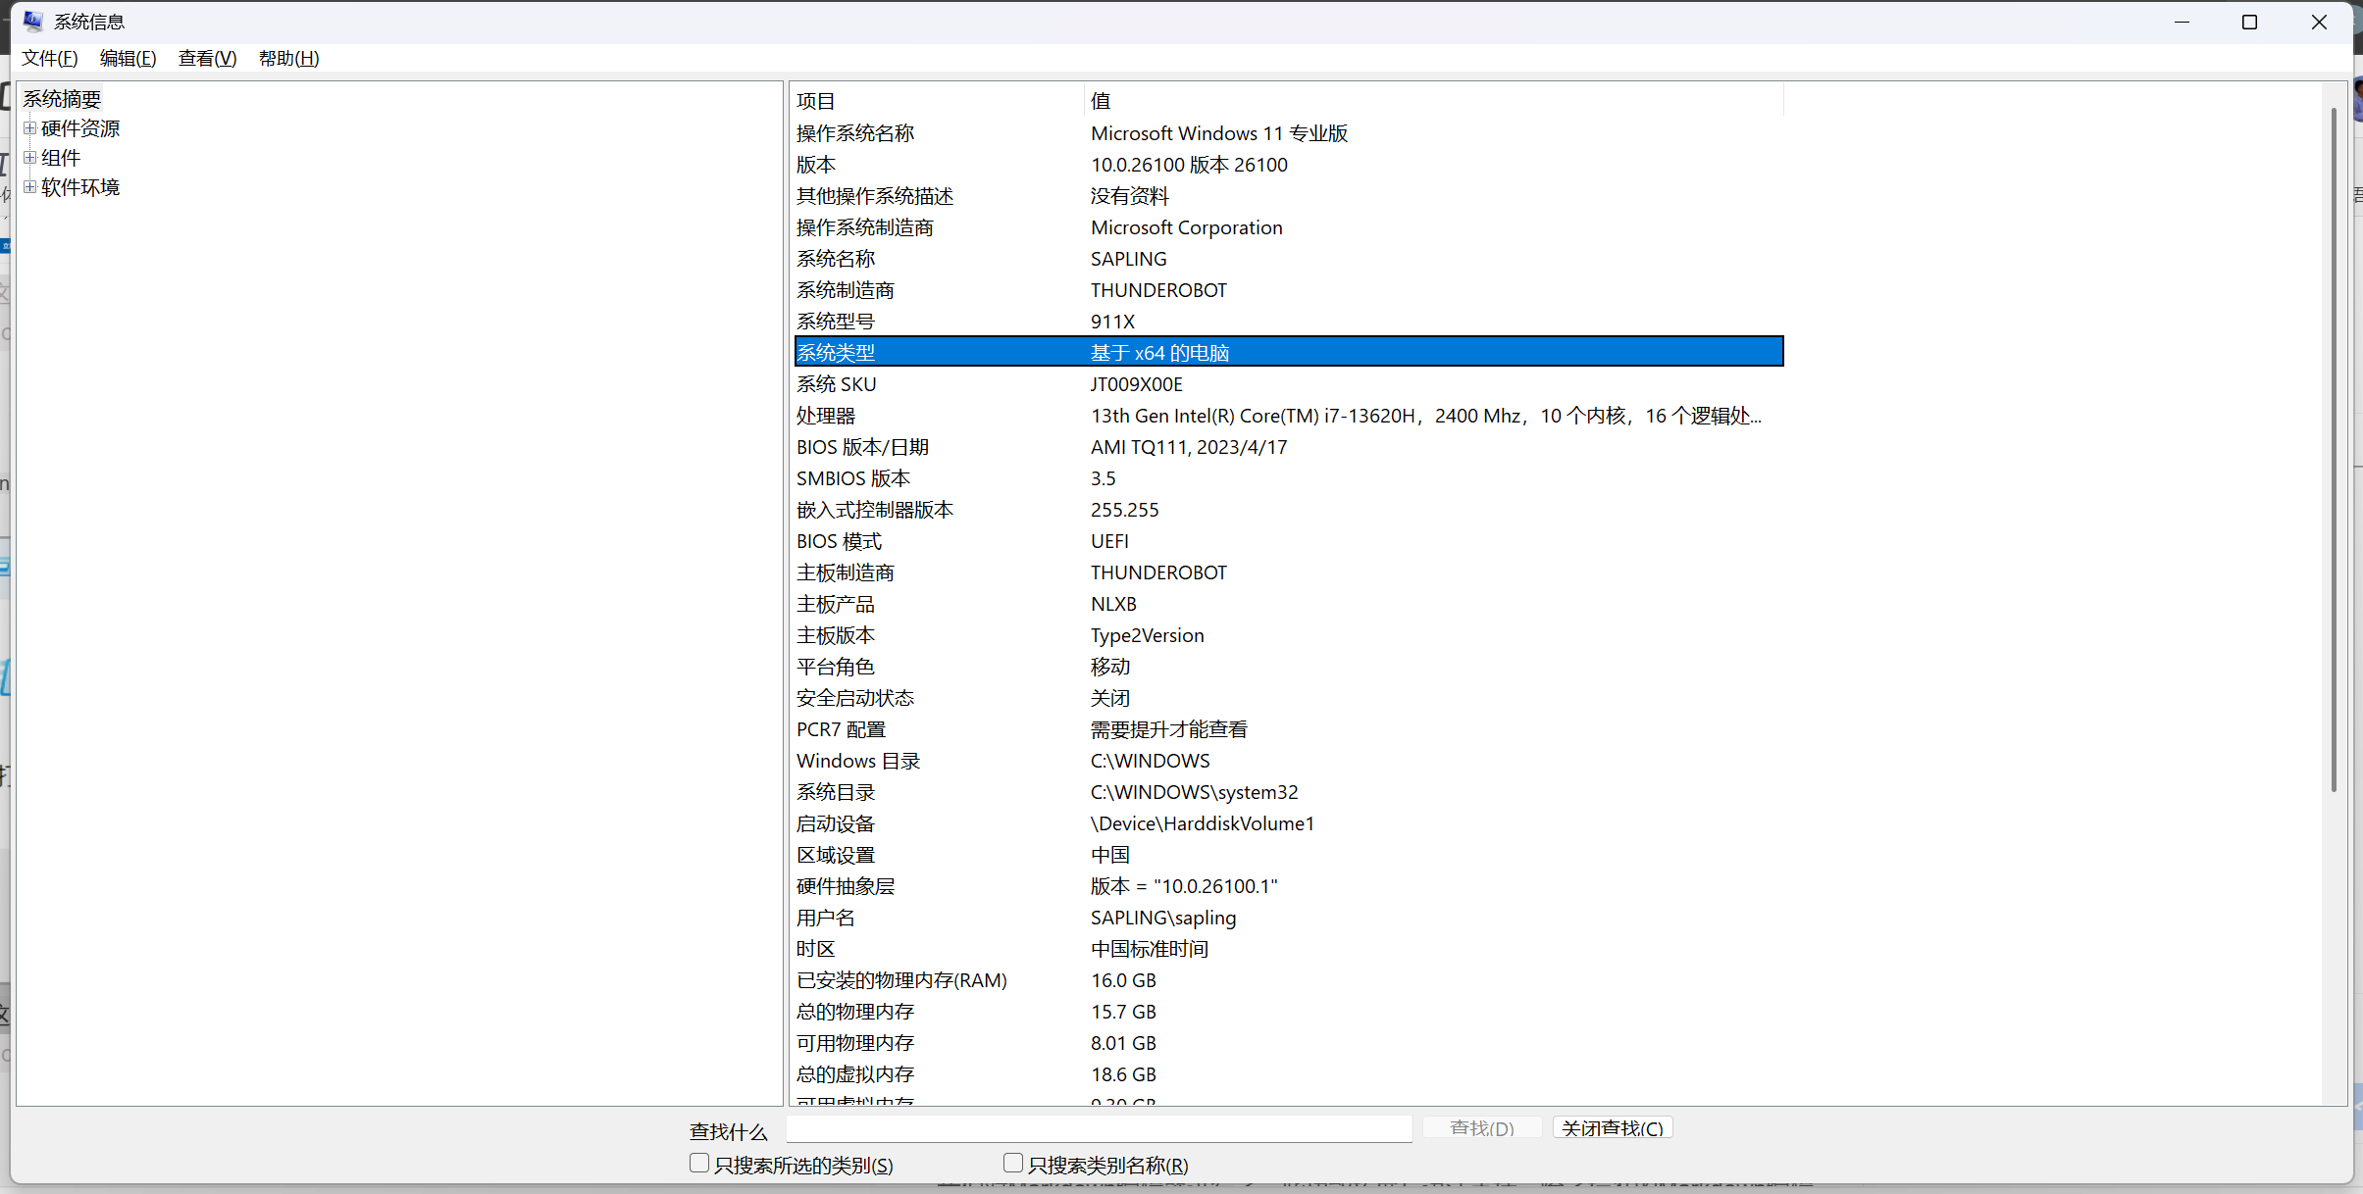
Task: Maximize the System Information window
Action: pos(2250,22)
